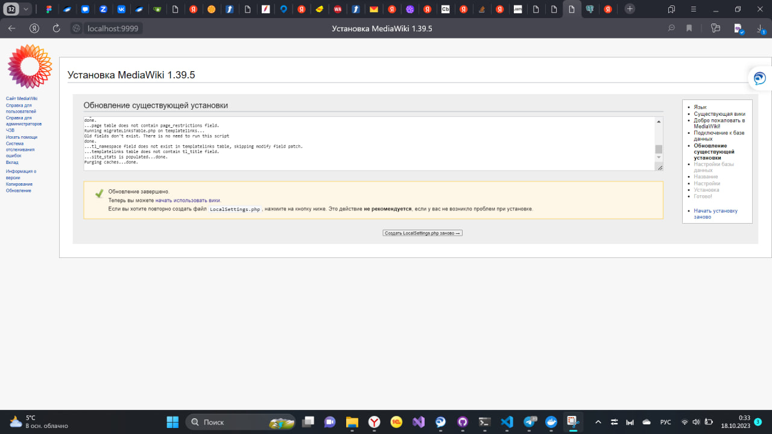Viewport: 772px width, 434px height.
Task: Click Начать установку заново link
Action: point(715,214)
